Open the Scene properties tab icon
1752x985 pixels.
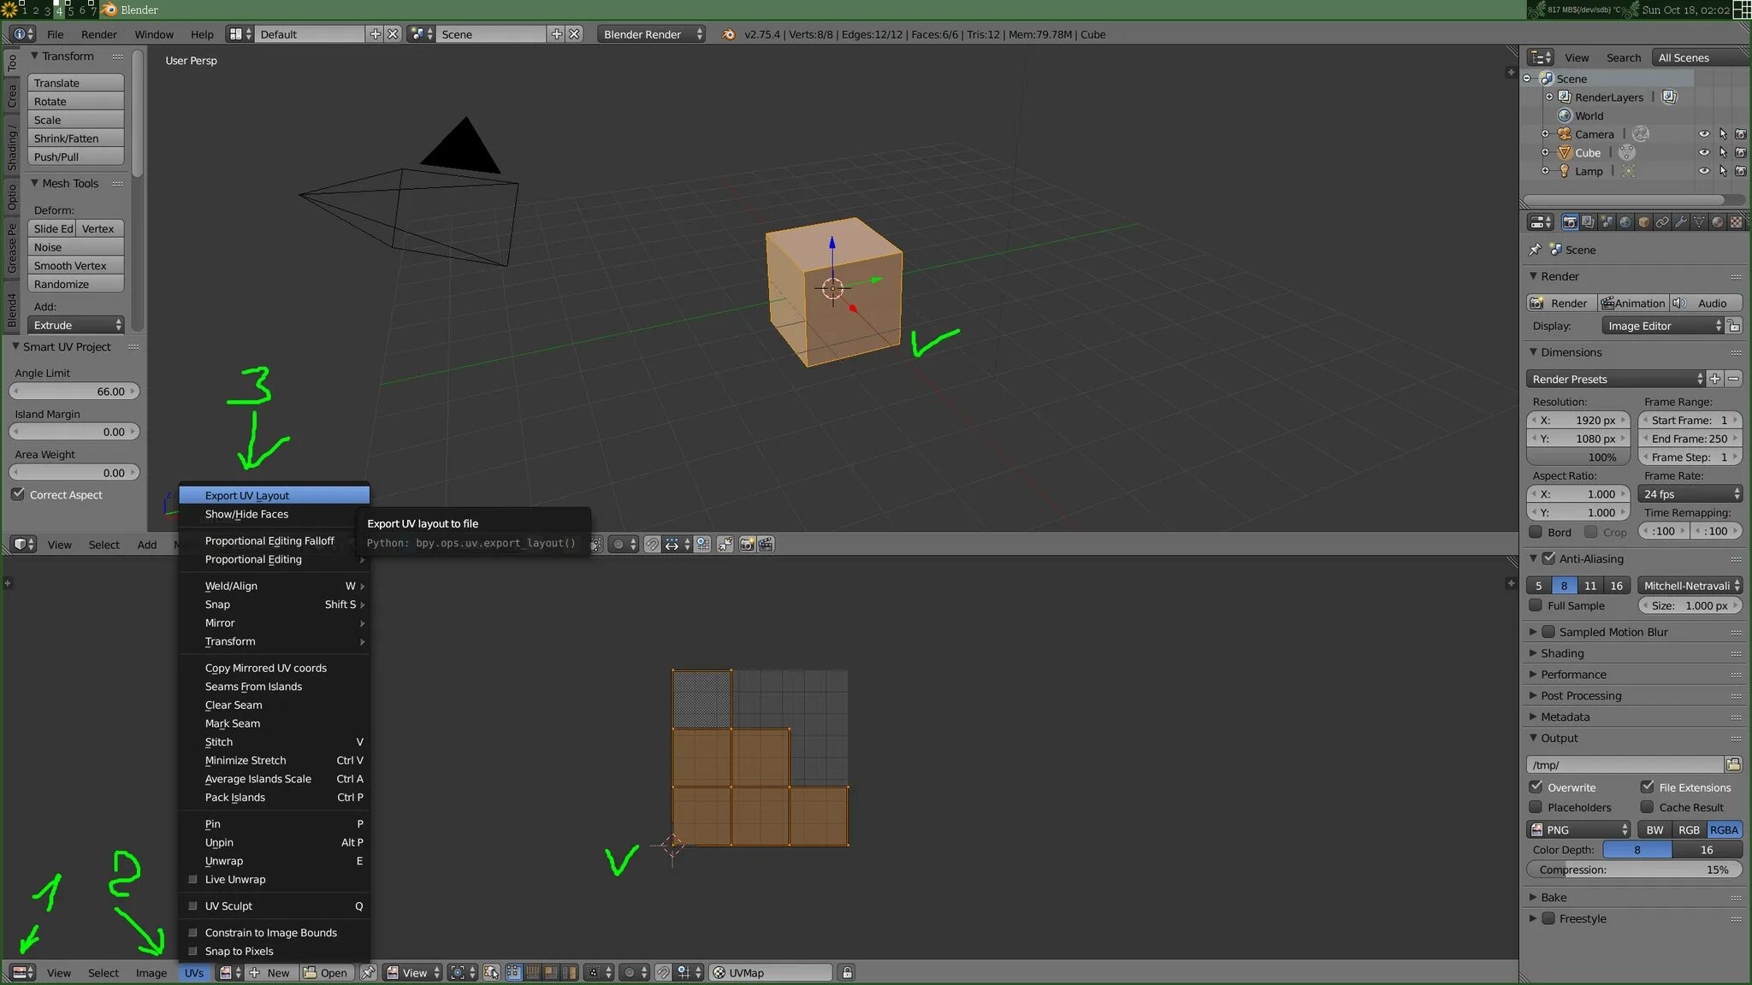click(x=1607, y=222)
